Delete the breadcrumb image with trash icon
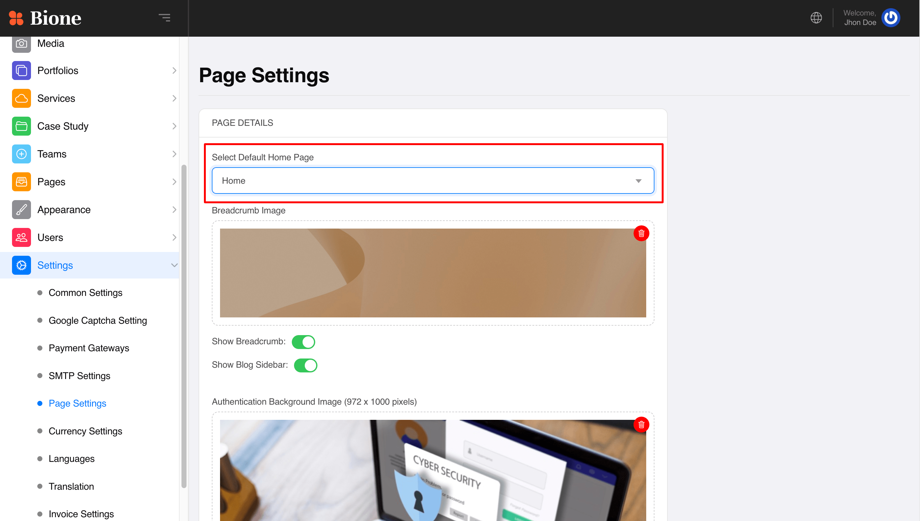 tap(641, 233)
